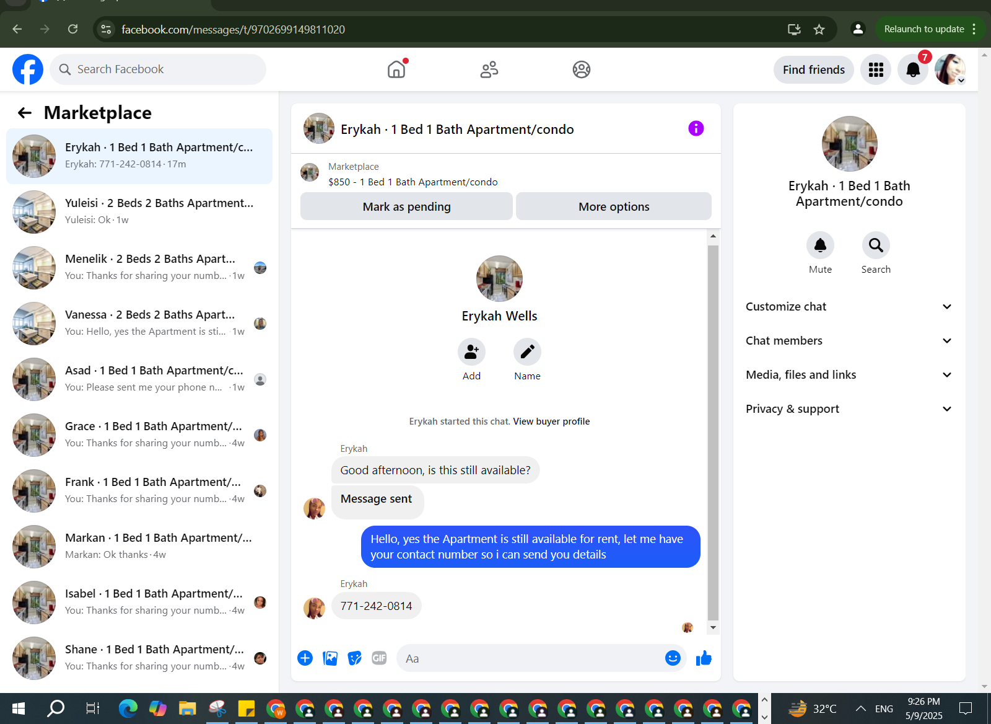Select Erykah 1 Bed 1 Bath conversation
This screenshot has height=724, width=991.
(x=139, y=156)
